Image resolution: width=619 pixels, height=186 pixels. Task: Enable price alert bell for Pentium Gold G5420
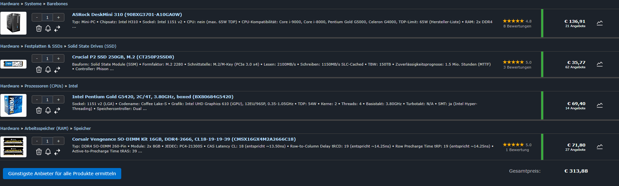tap(48, 110)
